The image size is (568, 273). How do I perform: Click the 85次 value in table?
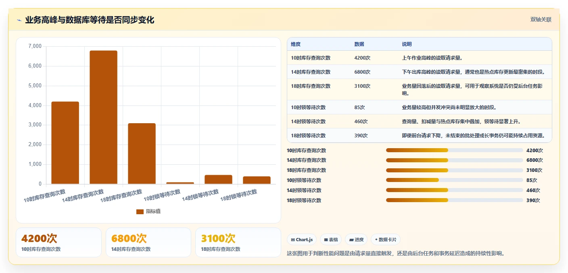359,108
